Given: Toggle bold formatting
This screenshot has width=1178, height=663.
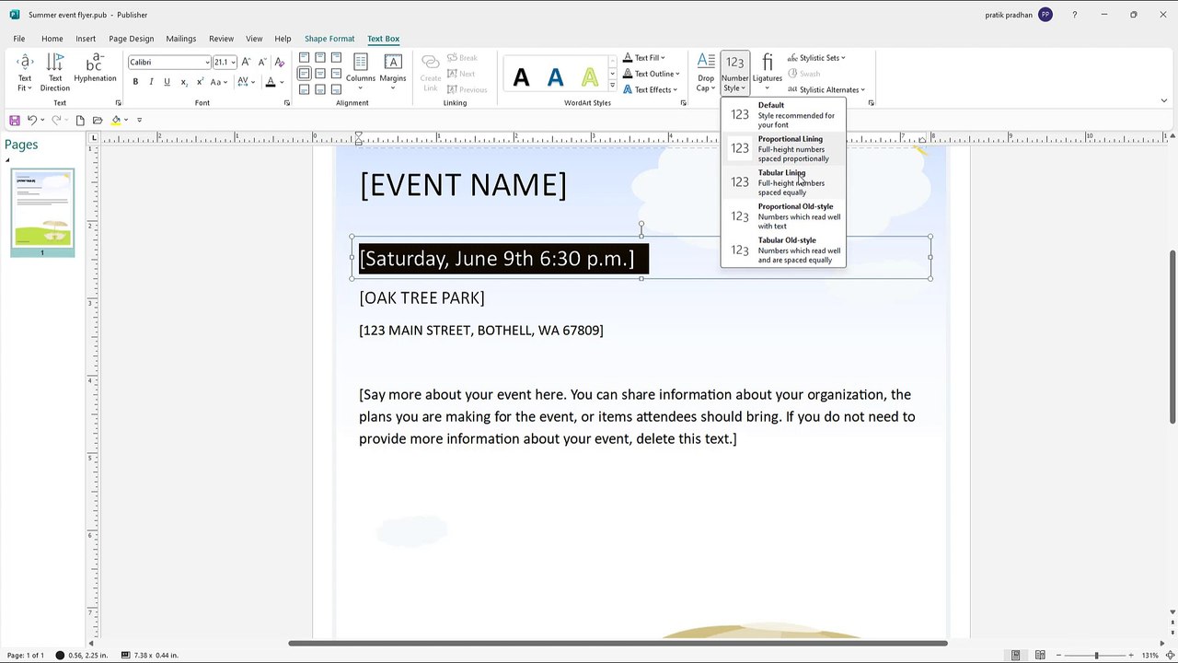Looking at the screenshot, I should point(135,82).
